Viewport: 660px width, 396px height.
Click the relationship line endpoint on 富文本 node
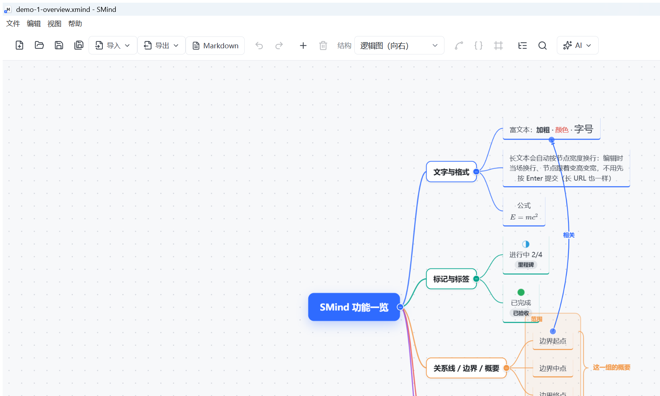551,140
